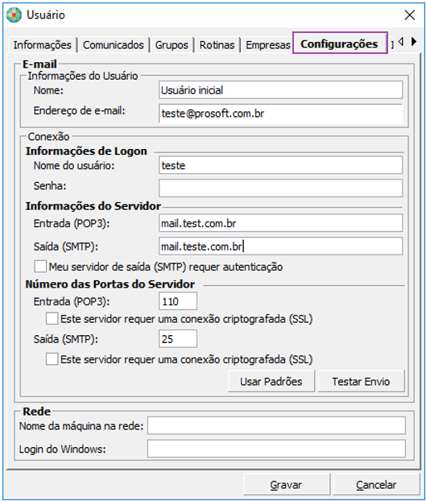Viewport: 426px width, 501px height.
Task: Click the SMTP port field showing 25
Action: point(178,338)
